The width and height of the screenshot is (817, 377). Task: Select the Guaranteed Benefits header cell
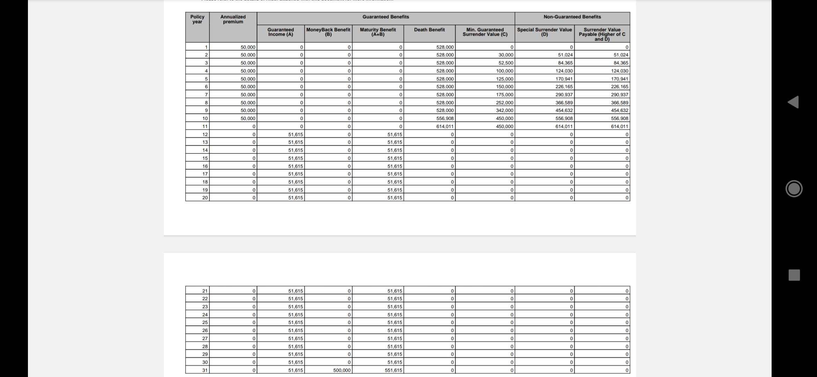pyautogui.click(x=385, y=17)
